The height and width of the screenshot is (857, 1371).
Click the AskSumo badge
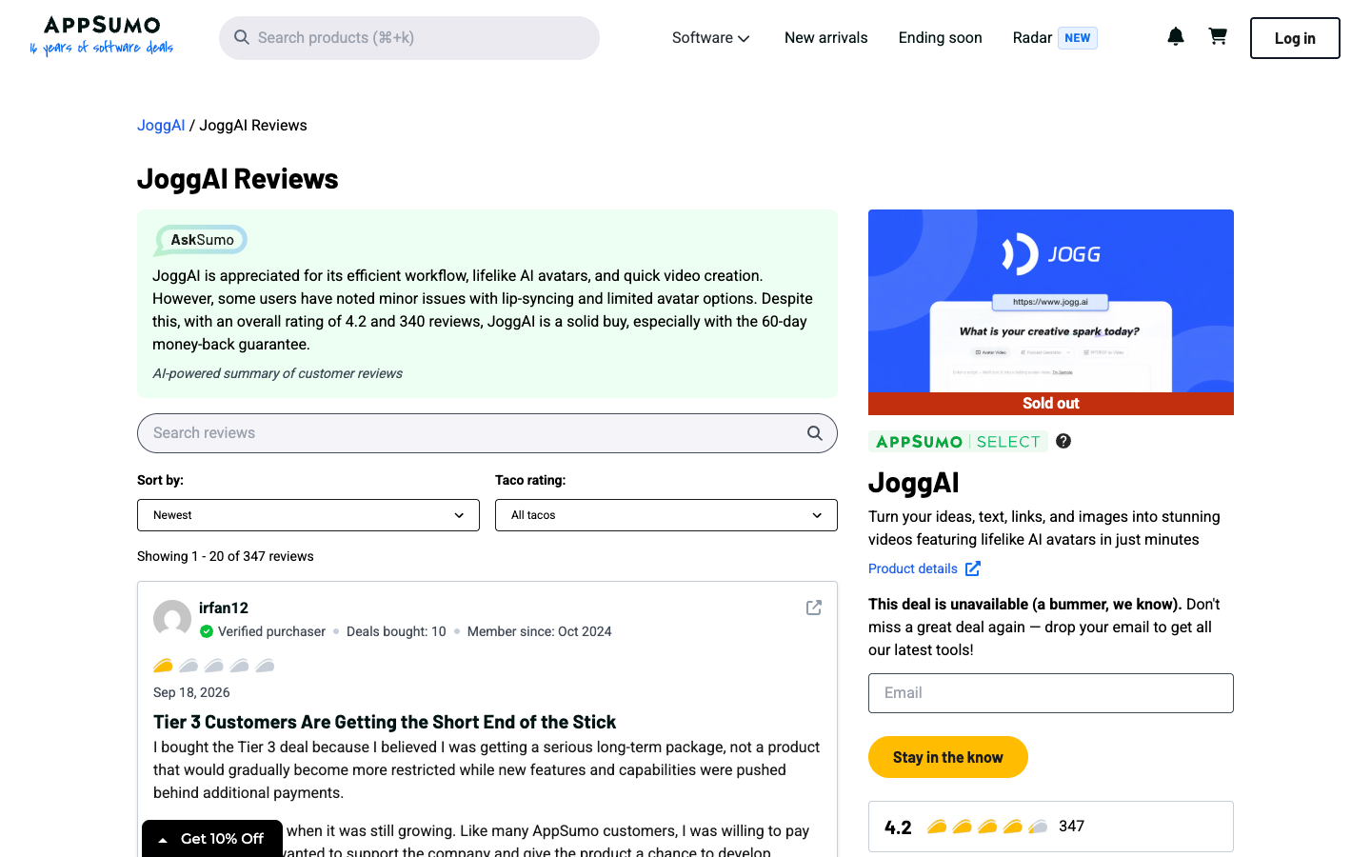pos(201,240)
